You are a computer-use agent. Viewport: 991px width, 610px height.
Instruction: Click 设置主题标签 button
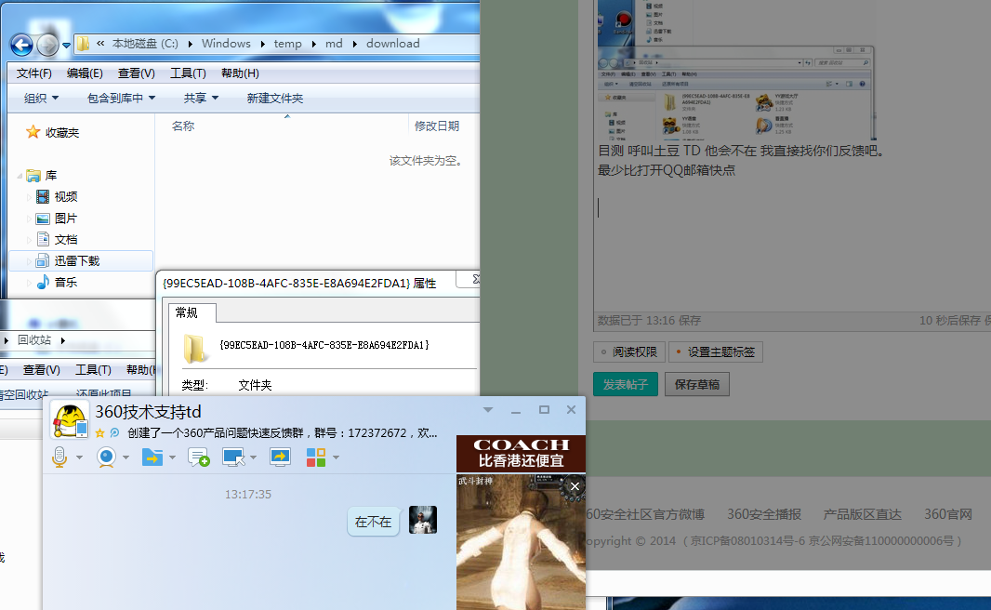716,352
